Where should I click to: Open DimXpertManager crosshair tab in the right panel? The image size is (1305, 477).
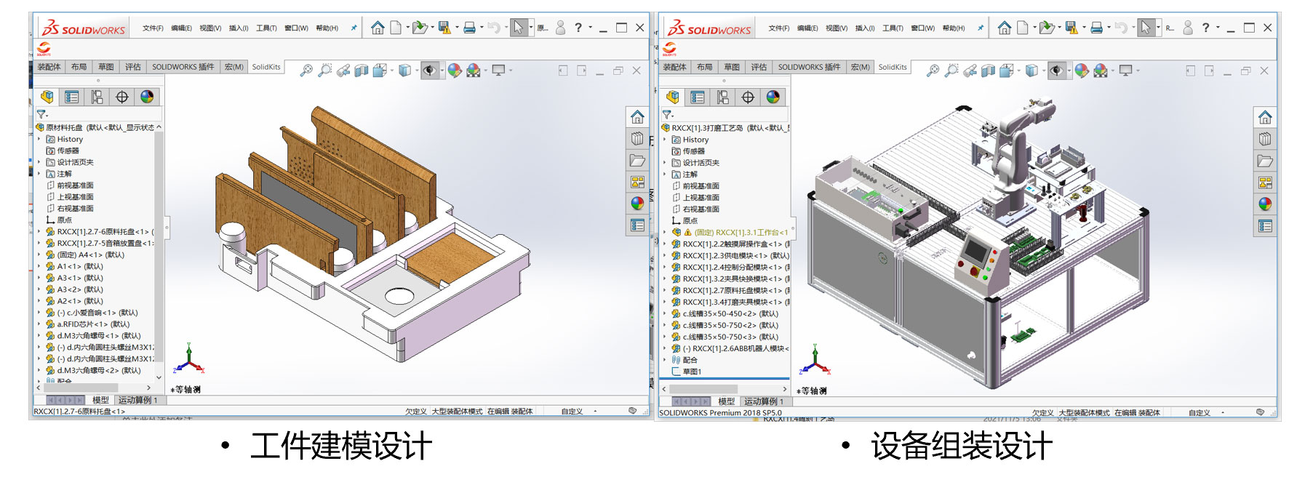748,97
